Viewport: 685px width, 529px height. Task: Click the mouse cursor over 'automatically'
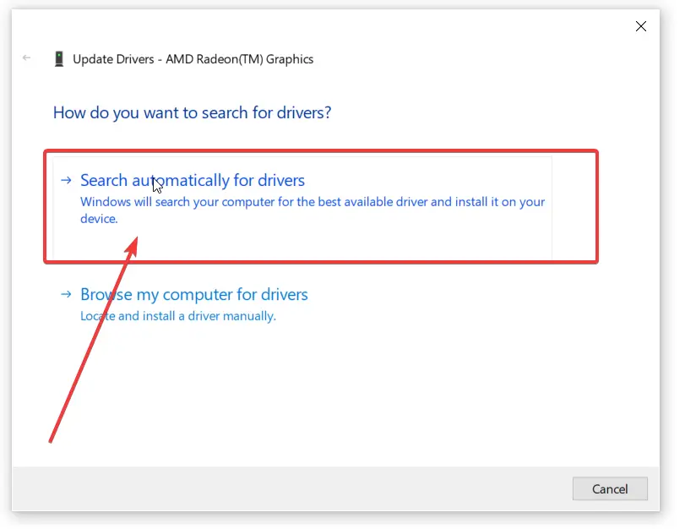158,185
